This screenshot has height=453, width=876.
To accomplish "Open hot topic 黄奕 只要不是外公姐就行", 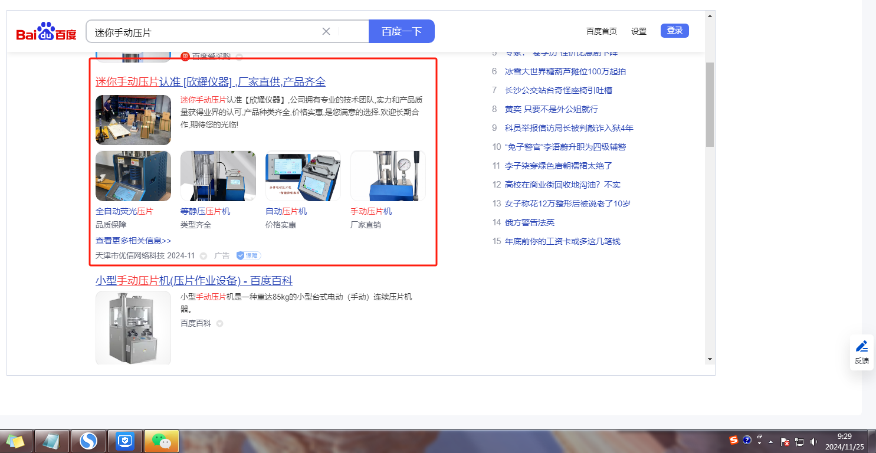I will [x=552, y=109].
